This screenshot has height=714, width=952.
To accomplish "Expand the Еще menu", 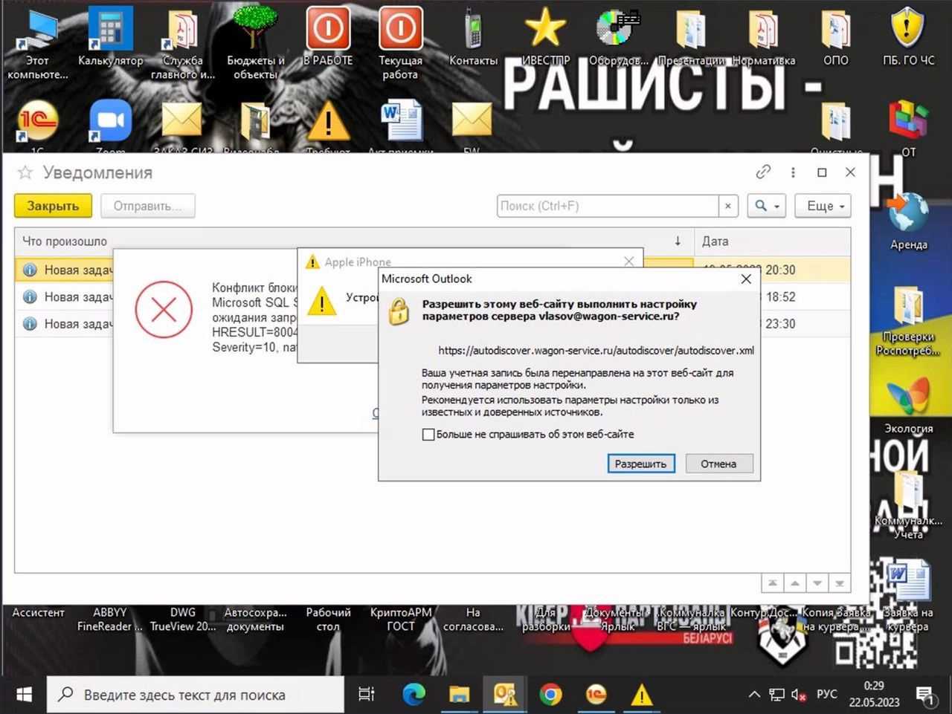I will pyautogui.click(x=823, y=206).
